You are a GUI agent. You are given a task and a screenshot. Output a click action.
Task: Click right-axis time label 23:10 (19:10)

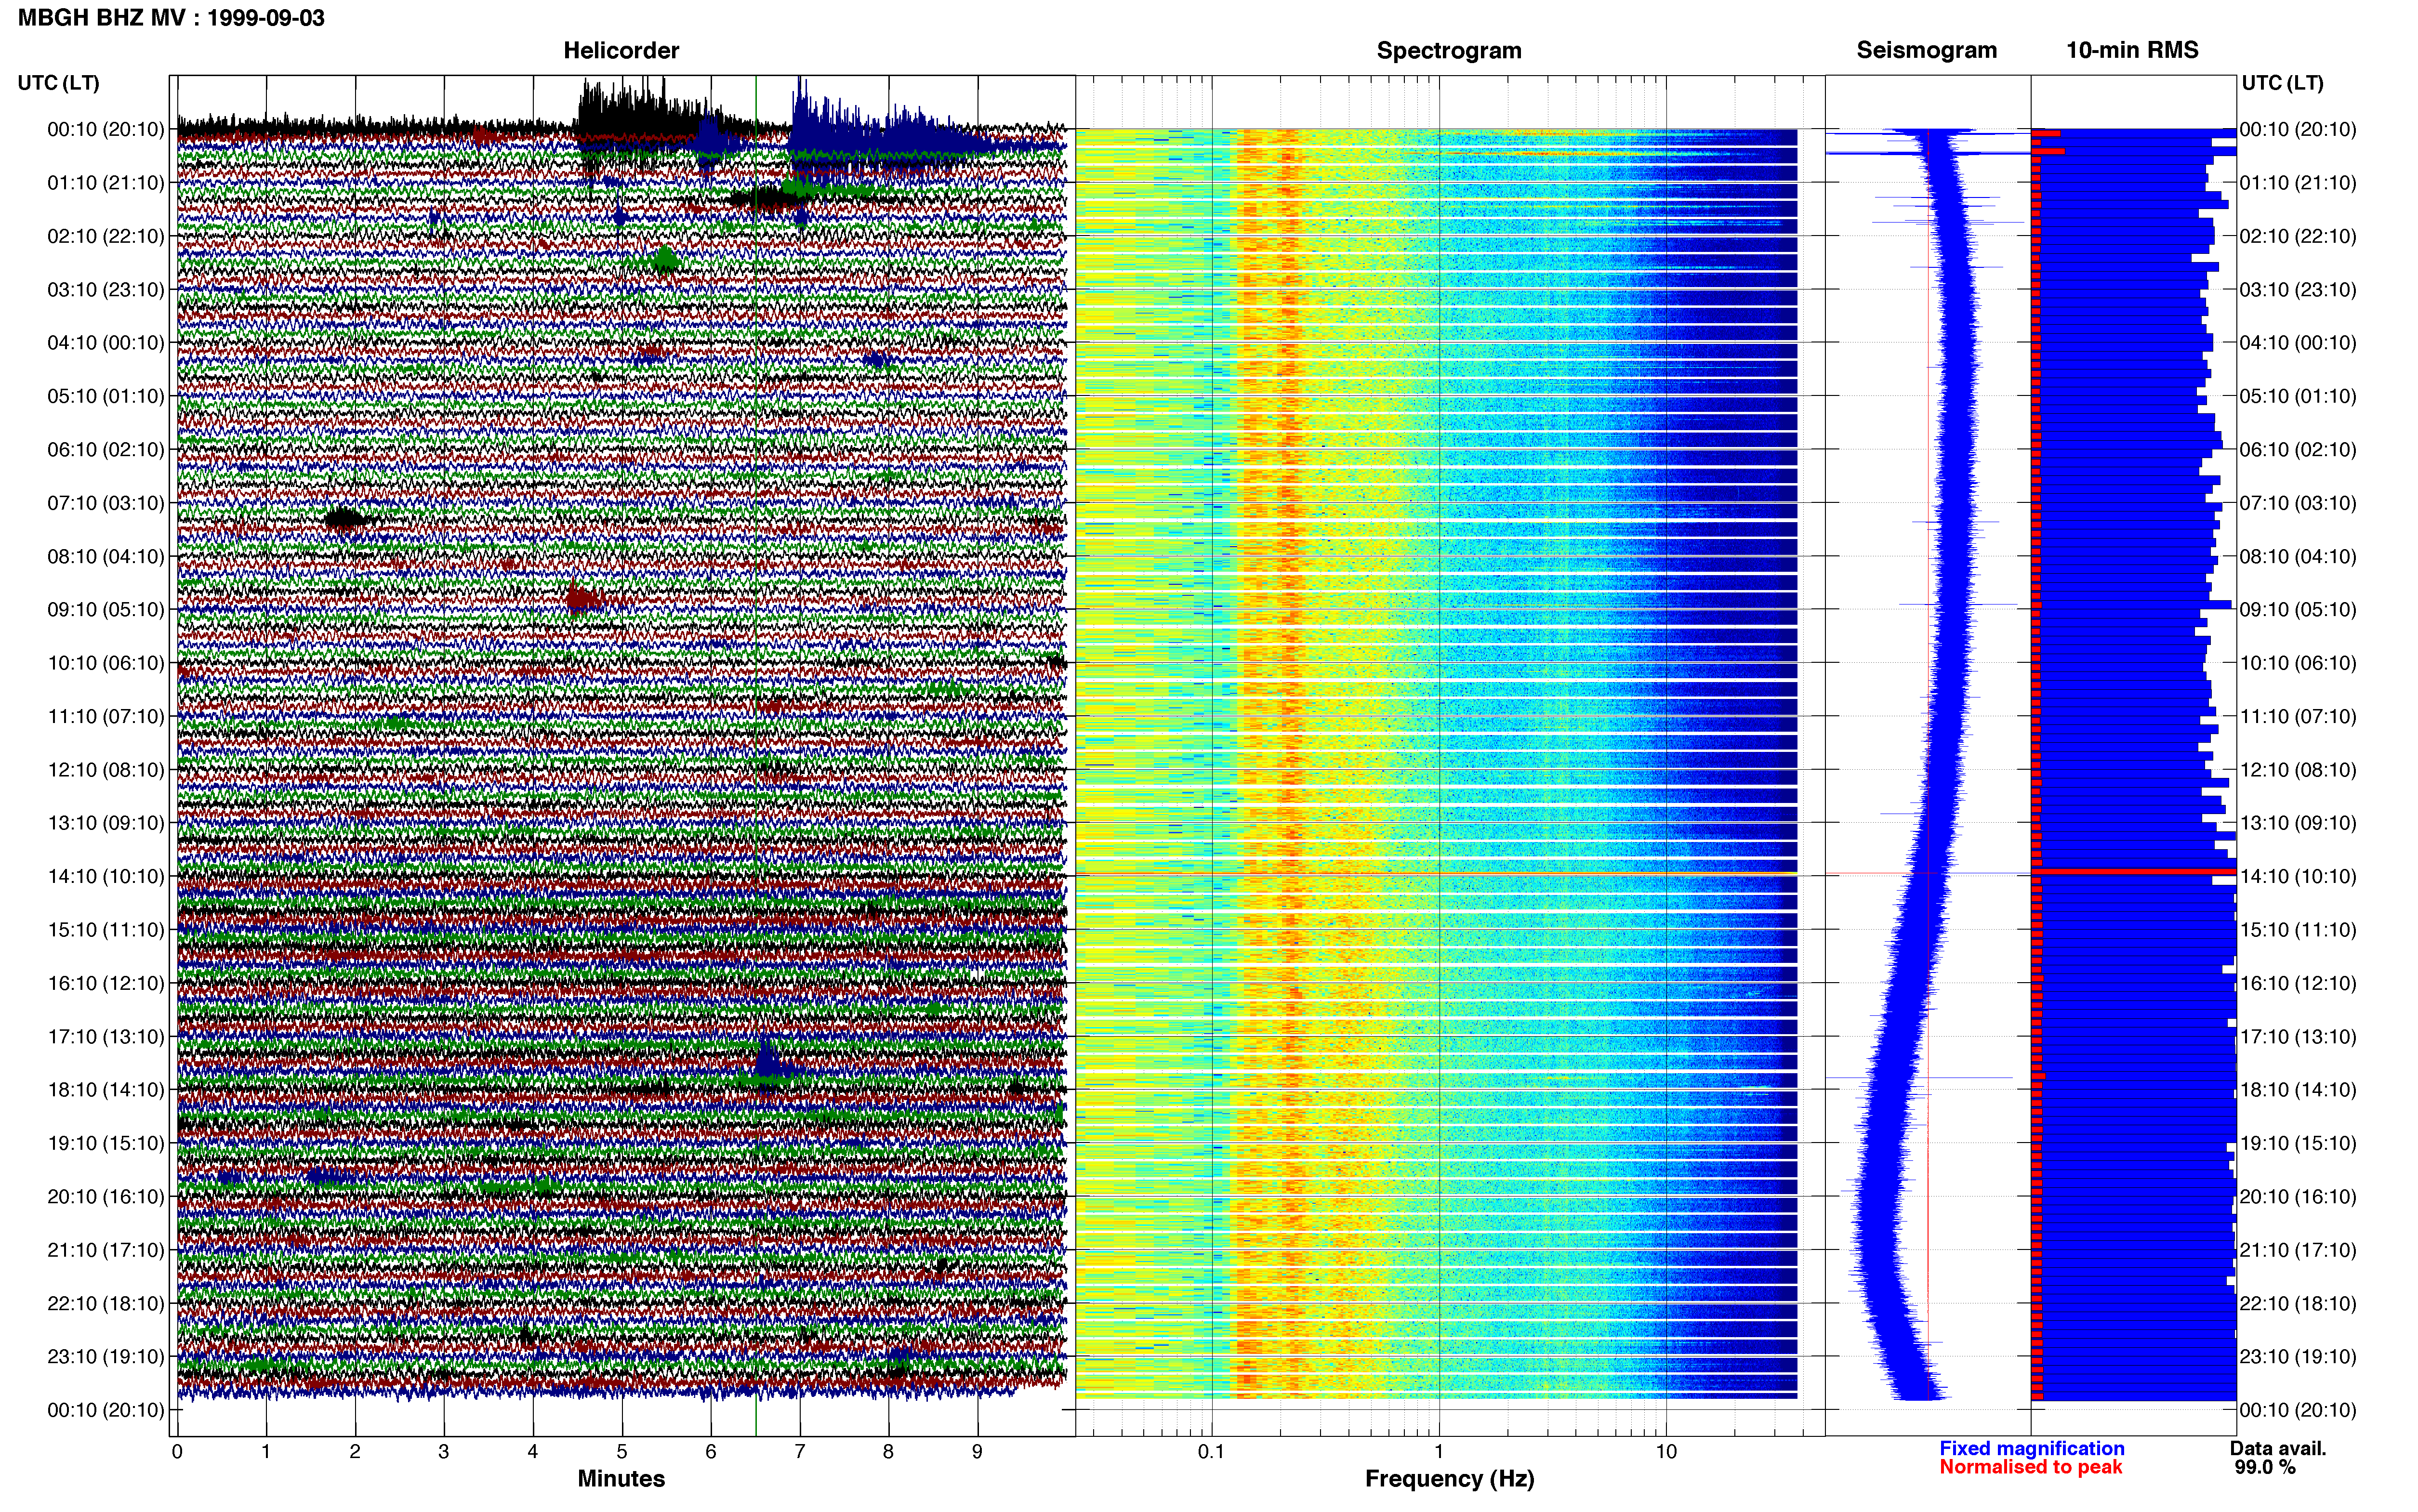pos(2298,1356)
